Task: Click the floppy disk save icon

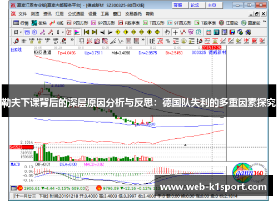Action: point(232,32)
